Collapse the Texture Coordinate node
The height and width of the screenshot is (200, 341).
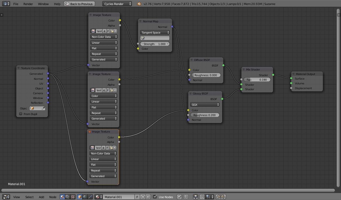point(19,68)
